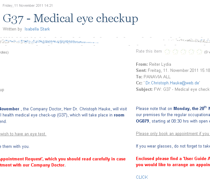210x187 pixels.
Task: Select the third rating star
Action: [183, 52]
